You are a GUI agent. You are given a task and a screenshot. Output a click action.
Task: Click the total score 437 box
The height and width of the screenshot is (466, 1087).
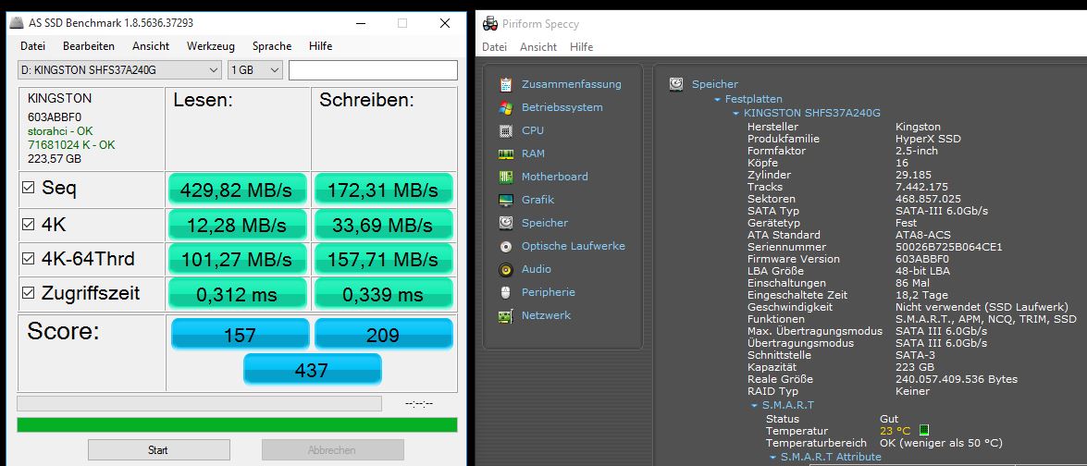[312, 370]
